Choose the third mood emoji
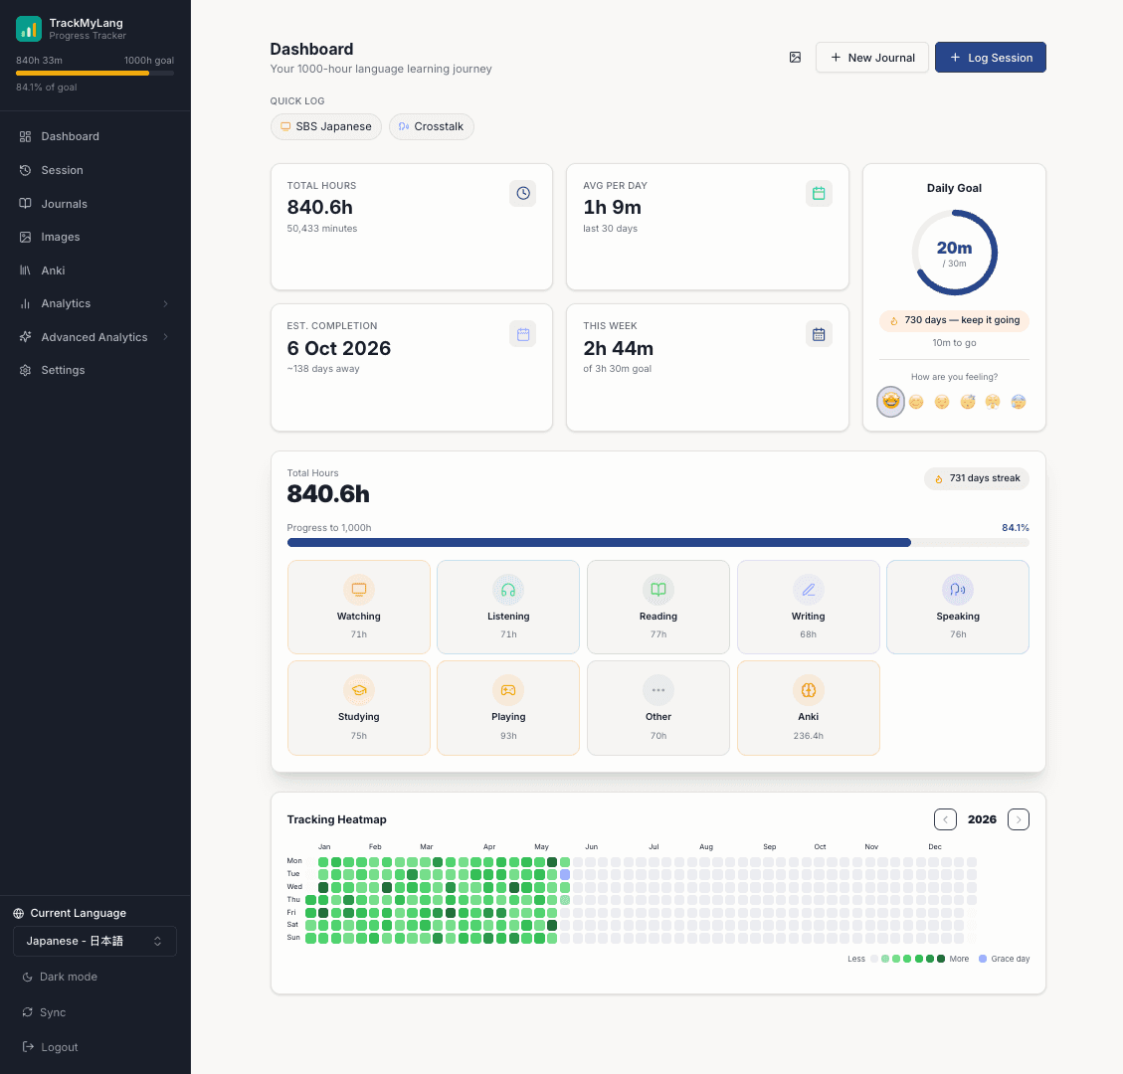This screenshot has width=1123, height=1074. point(942,402)
